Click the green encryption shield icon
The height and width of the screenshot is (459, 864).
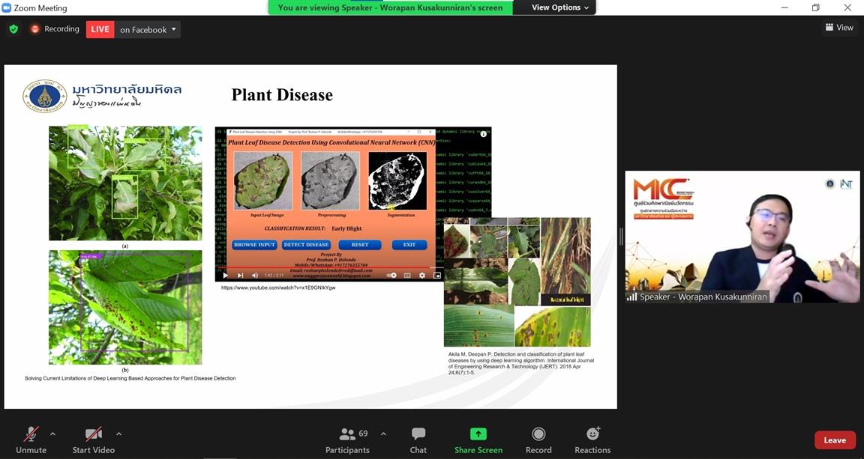click(x=13, y=29)
